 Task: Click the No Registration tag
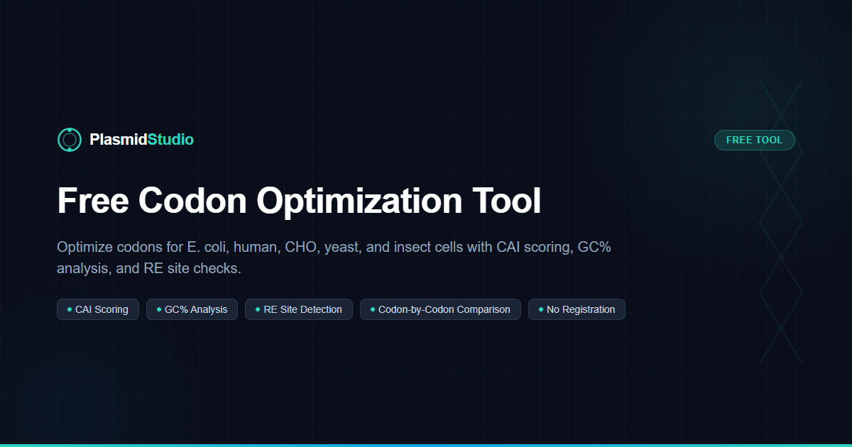577,309
